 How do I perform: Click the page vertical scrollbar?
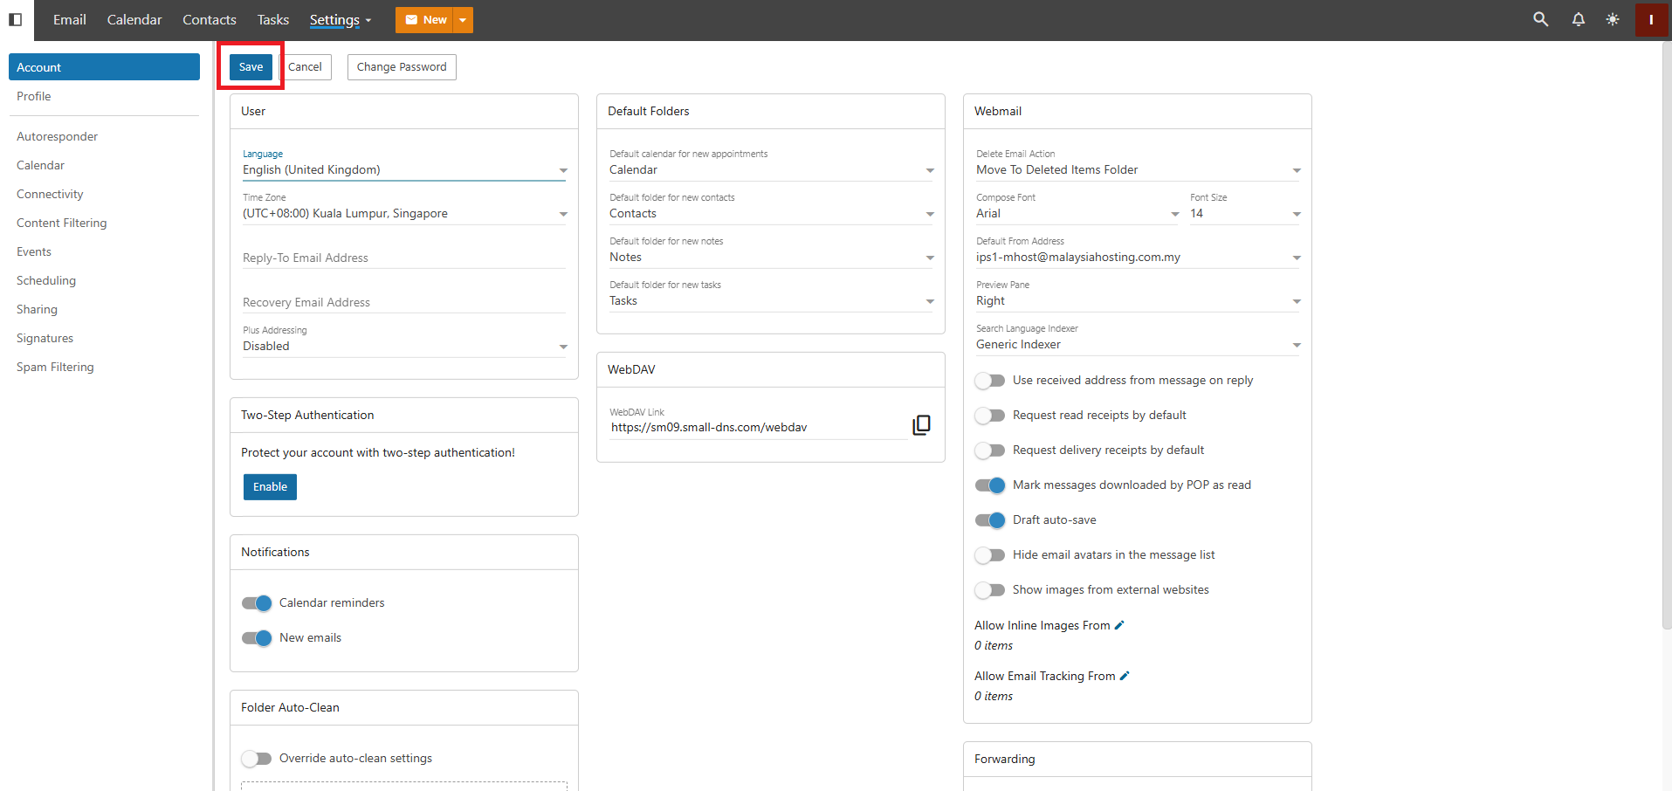[1667, 335]
